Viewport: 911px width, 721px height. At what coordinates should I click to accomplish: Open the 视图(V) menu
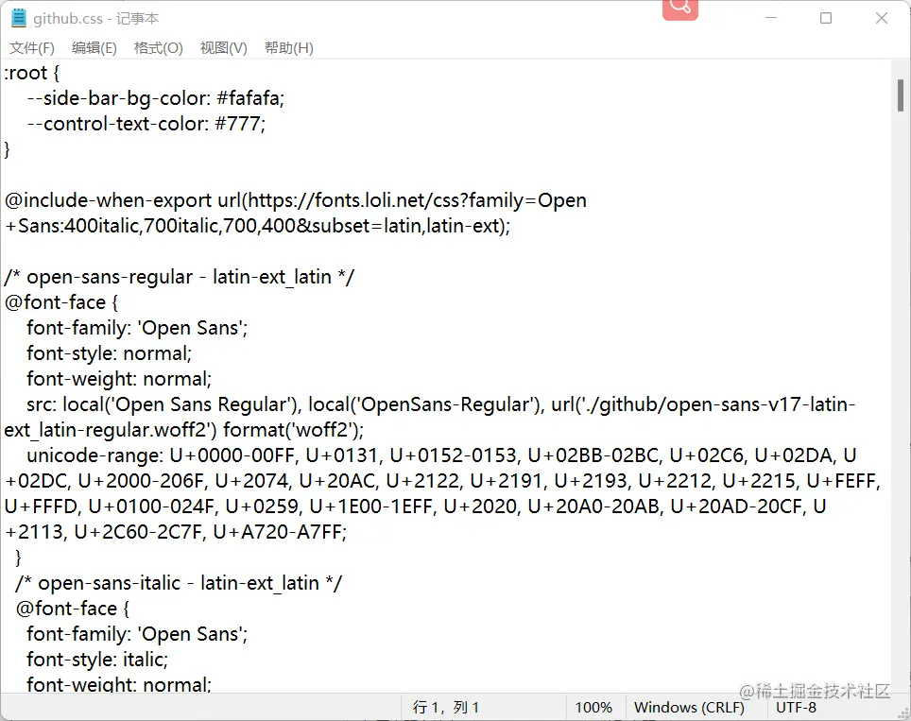(224, 47)
